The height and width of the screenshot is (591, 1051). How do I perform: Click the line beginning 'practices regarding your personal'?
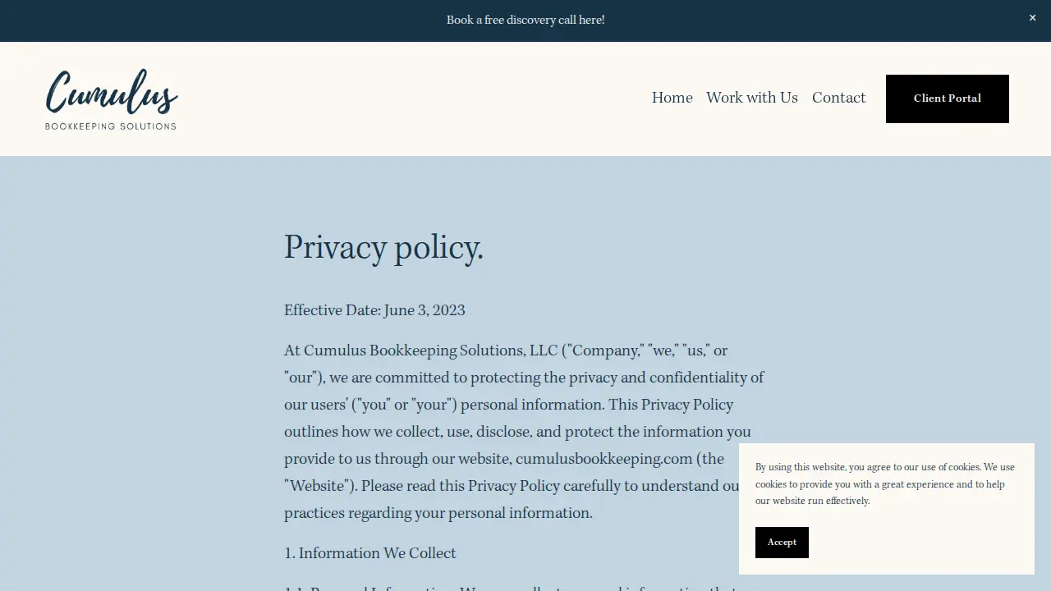pos(438,513)
